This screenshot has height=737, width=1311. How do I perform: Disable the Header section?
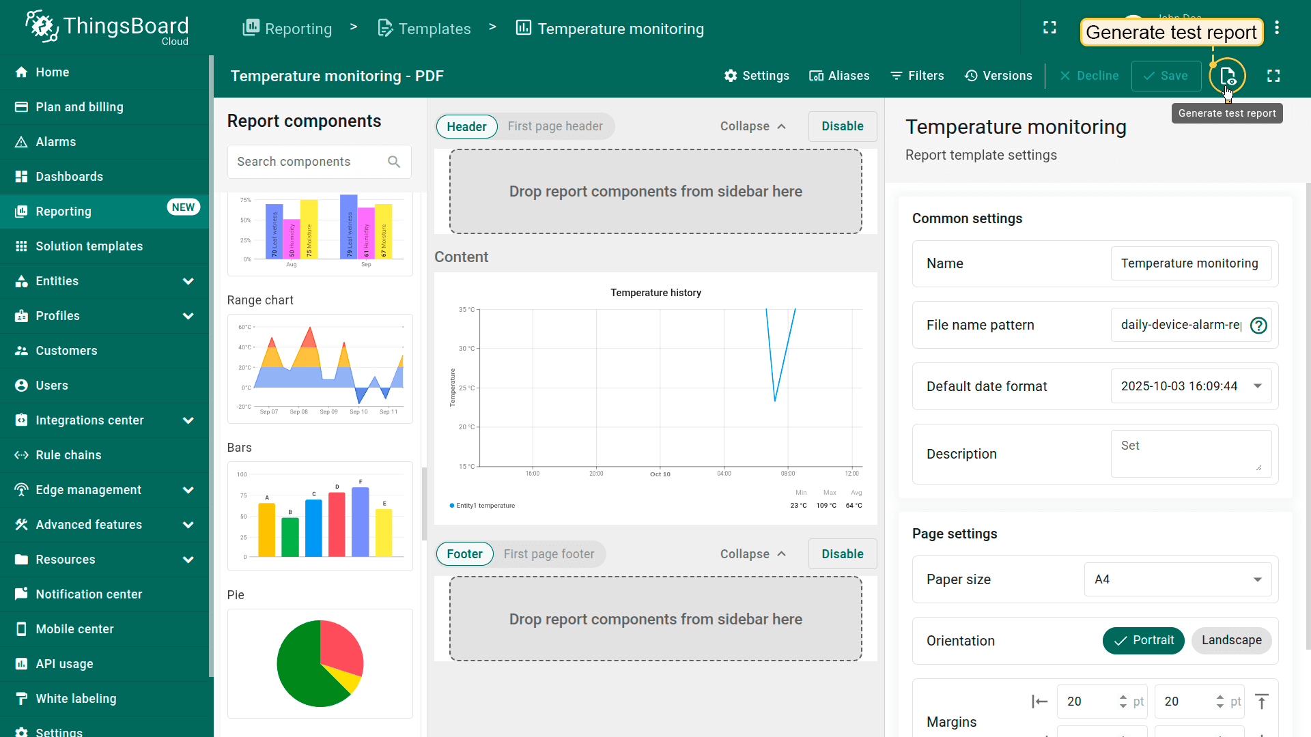[842, 126]
